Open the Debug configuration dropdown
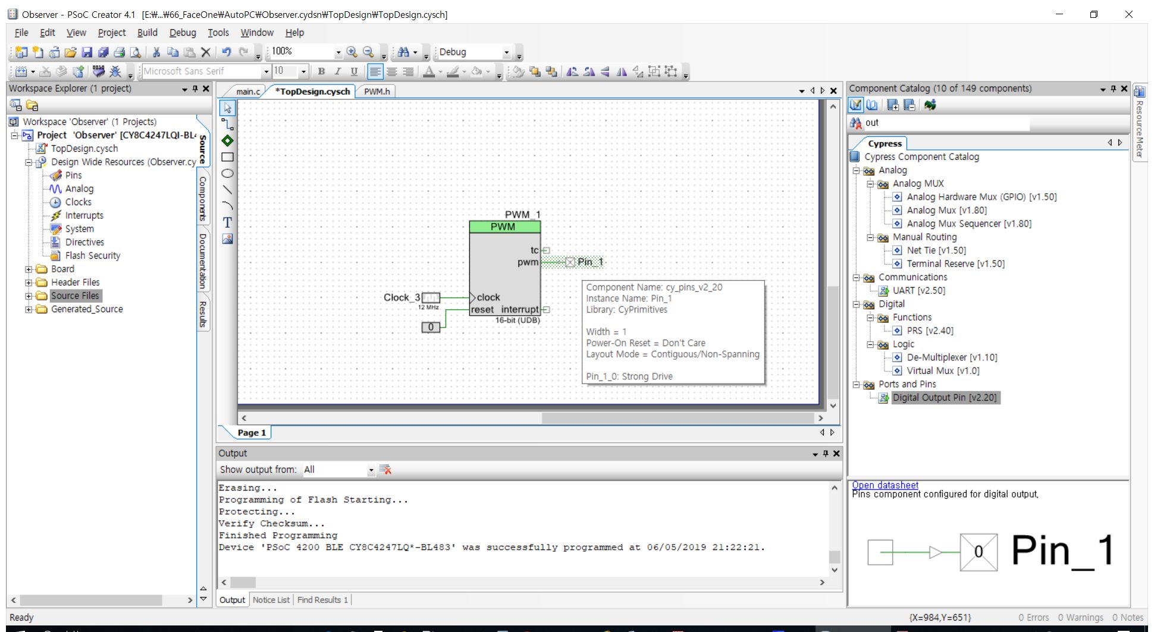The height and width of the screenshot is (632, 1154). pyautogui.click(x=506, y=53)
